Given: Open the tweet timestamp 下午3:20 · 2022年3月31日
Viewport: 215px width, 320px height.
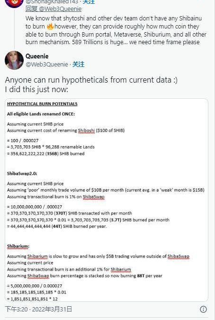Looking at the screenshot, I should click(38, 309).
